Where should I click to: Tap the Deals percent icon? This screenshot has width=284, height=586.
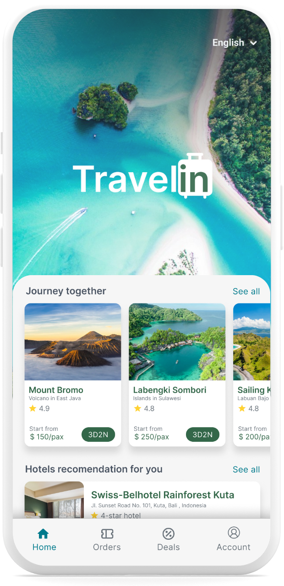tap(169, 533)
